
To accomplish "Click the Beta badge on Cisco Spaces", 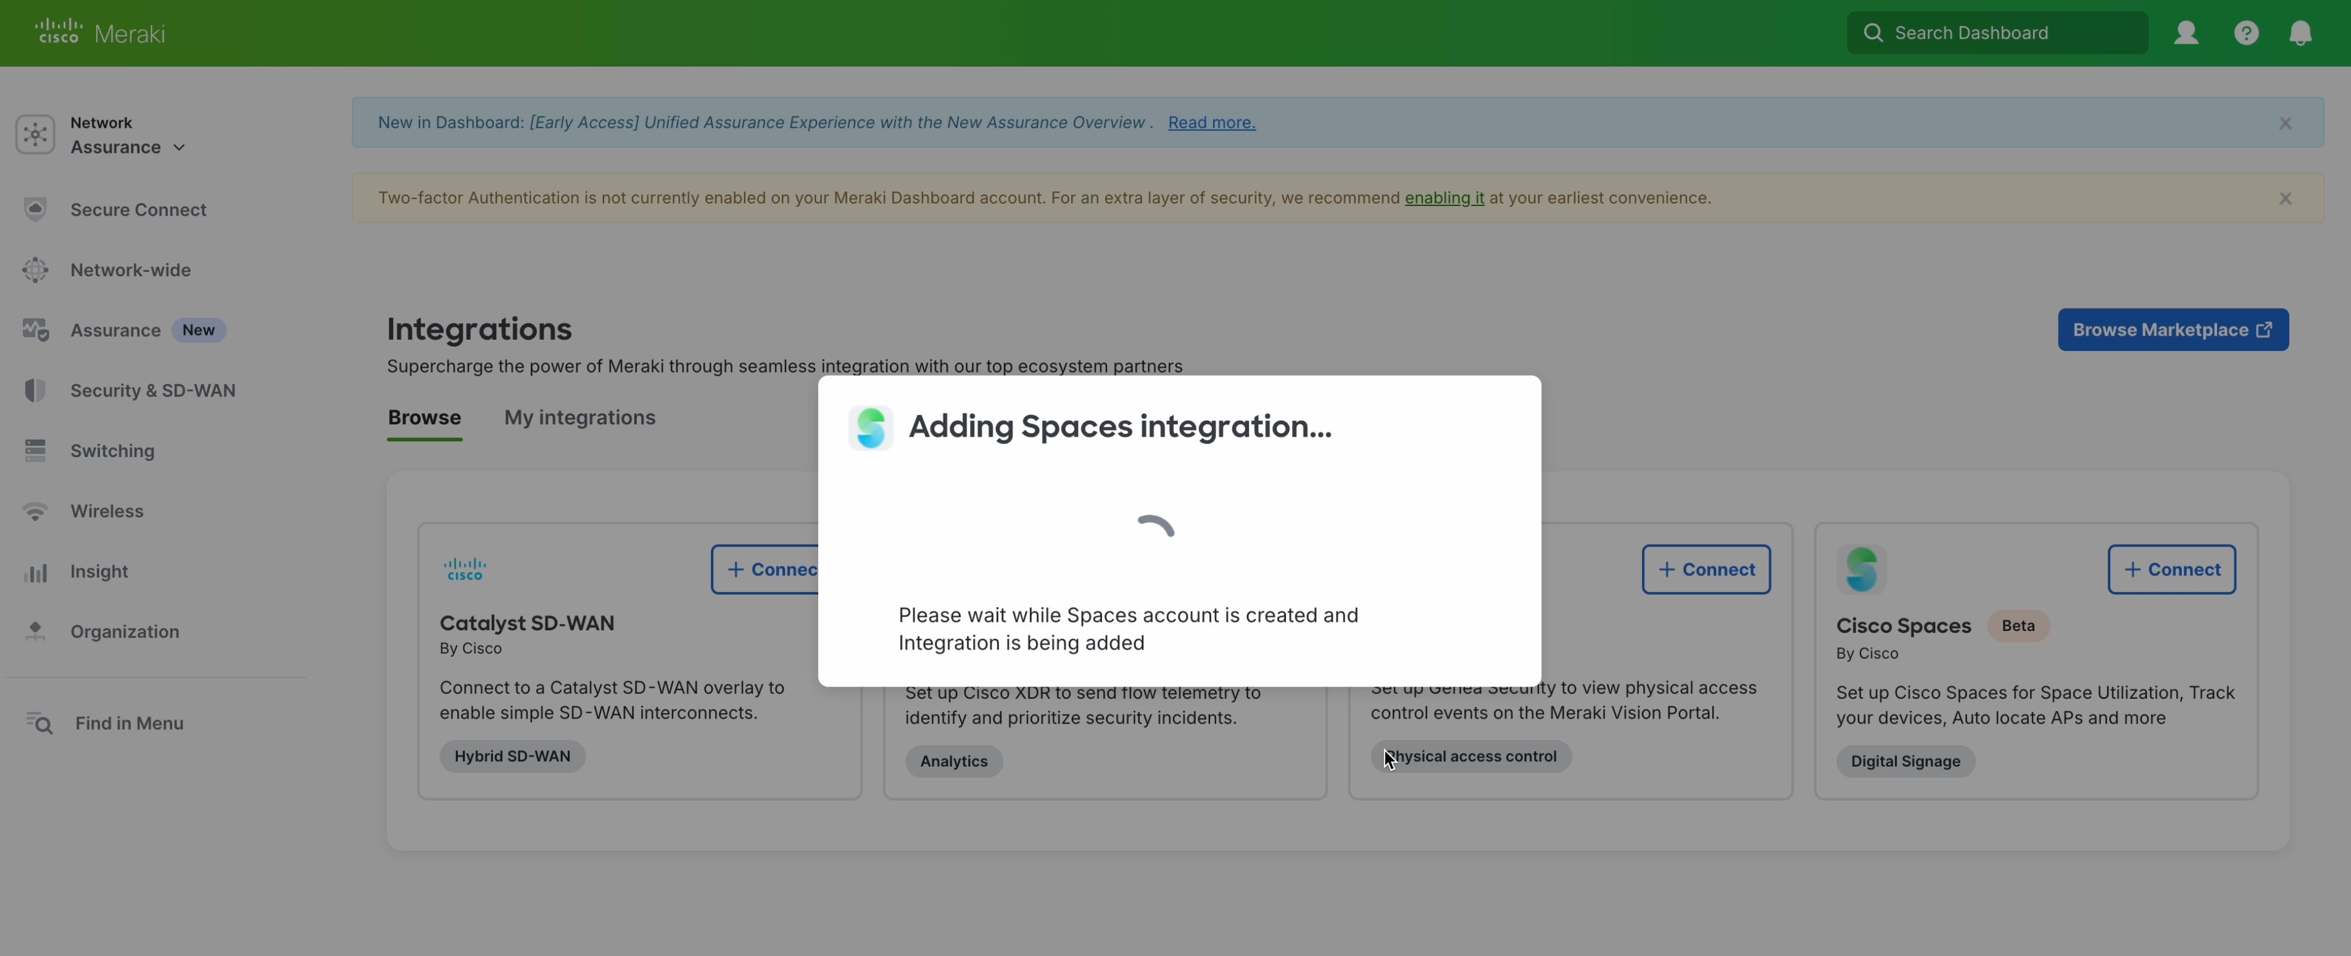I will 2018,626.
